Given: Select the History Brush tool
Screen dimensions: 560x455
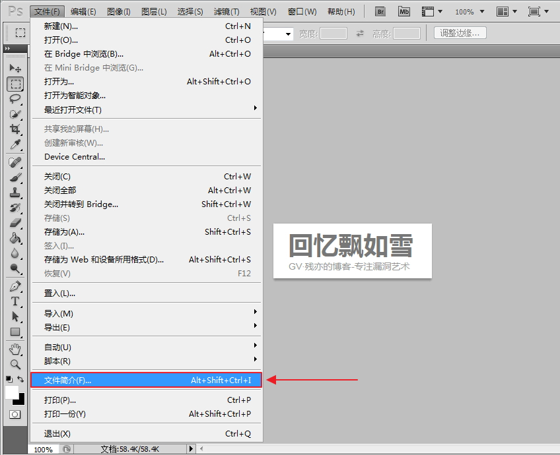Looking at the screenshot, I should [15, 208].
